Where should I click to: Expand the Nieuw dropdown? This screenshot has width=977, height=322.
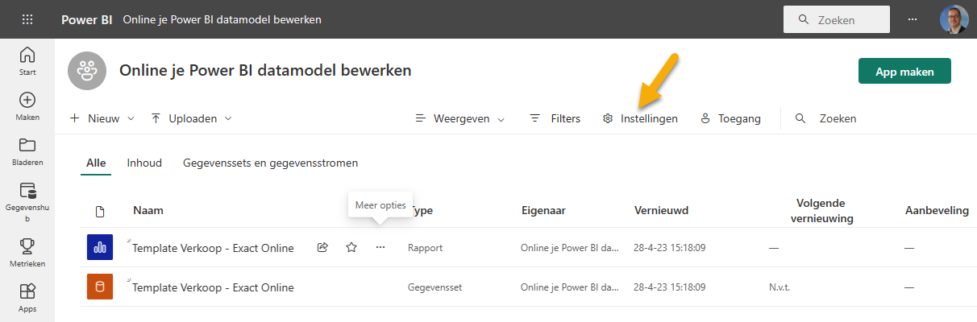102,118
